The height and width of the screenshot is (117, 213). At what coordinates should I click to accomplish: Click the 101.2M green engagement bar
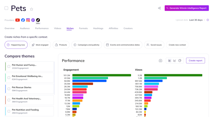(102, 75)
